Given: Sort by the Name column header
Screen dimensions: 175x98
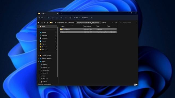Looking at the screenshot, I should pos(72,26).
